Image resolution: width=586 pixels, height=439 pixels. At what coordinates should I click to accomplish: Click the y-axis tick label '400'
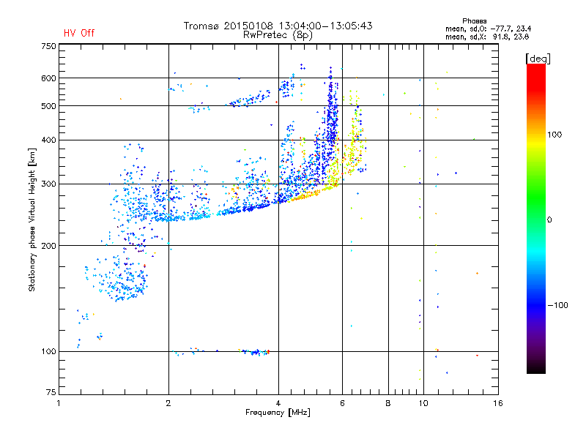pyautogui.click(x=48, y=140)
